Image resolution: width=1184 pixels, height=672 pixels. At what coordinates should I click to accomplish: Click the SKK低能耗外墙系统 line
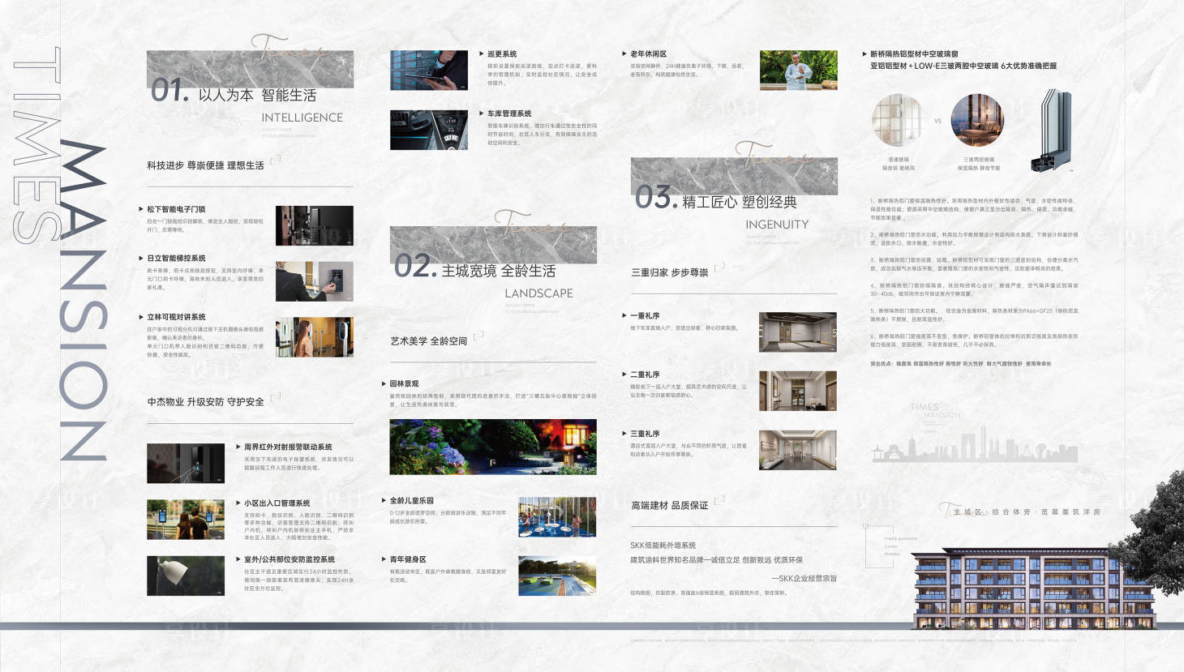[663, 546]
